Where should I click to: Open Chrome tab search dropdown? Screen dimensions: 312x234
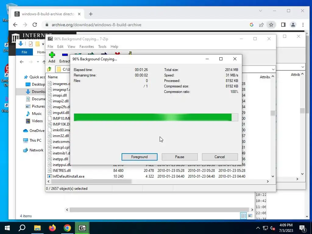(261, 11)
